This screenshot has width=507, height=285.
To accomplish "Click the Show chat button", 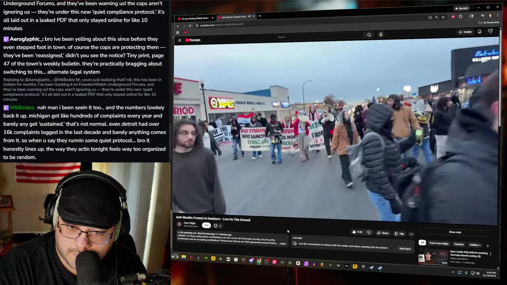I will (456, 232).
